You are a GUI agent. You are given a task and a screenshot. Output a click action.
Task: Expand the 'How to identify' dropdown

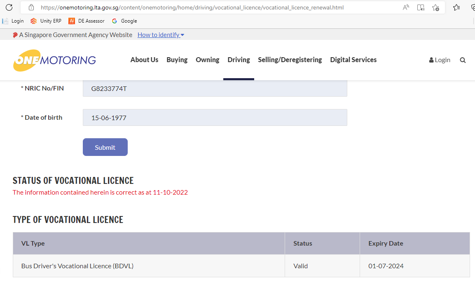tap(161, 35)
